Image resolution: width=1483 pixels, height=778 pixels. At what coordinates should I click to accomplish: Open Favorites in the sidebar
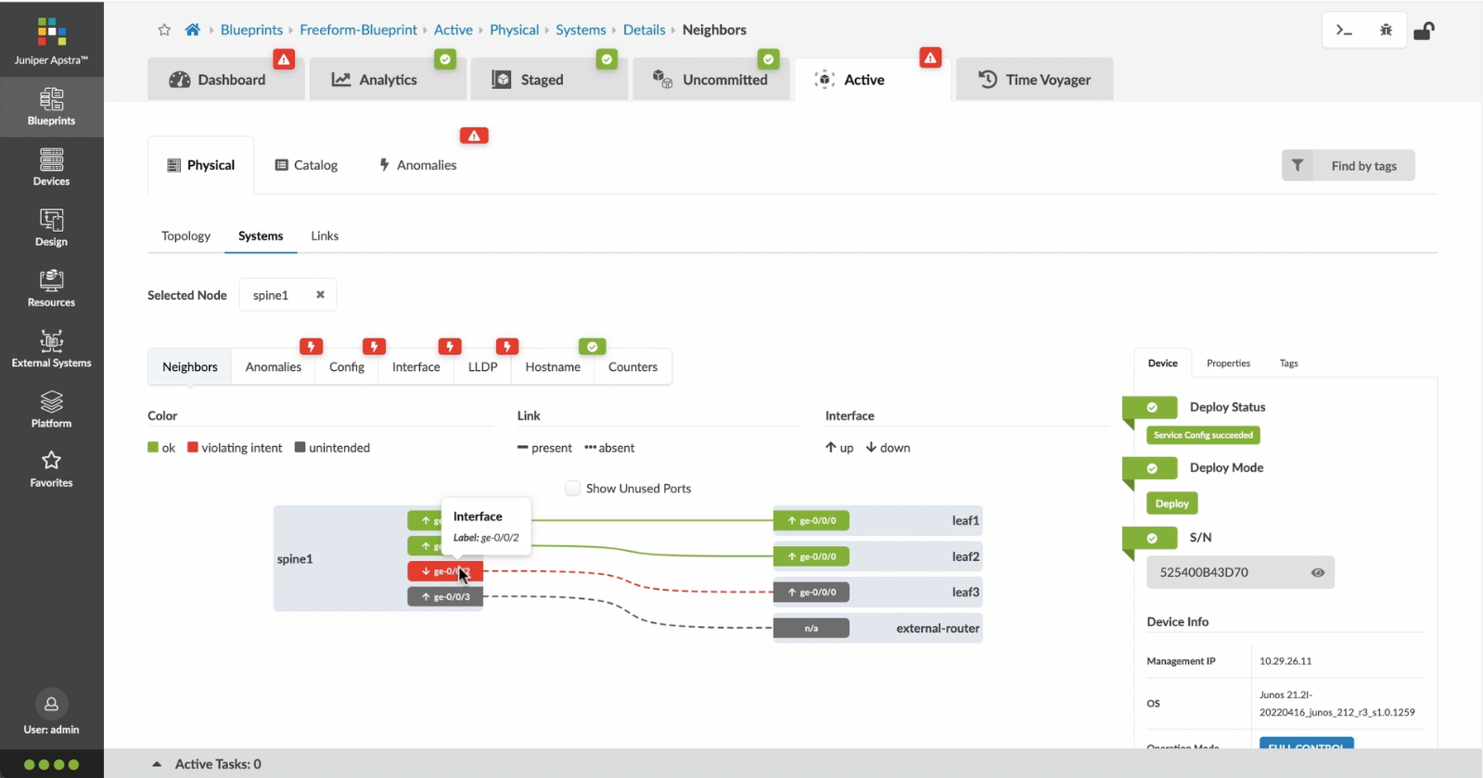51,469
